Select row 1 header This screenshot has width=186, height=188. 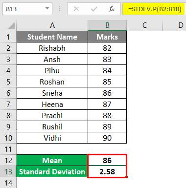point(8,37)
